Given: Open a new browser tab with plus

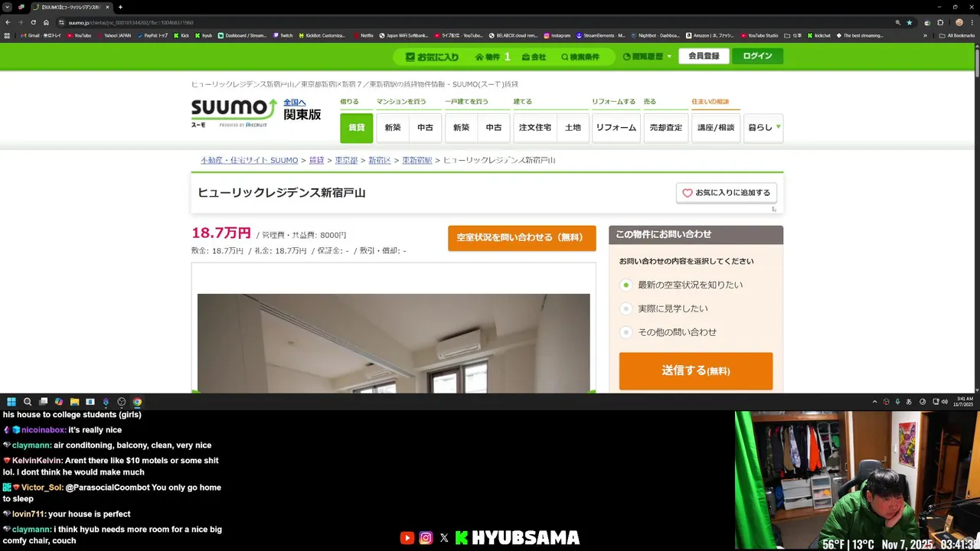Looking at the screenshot, I should coord(120,7).
